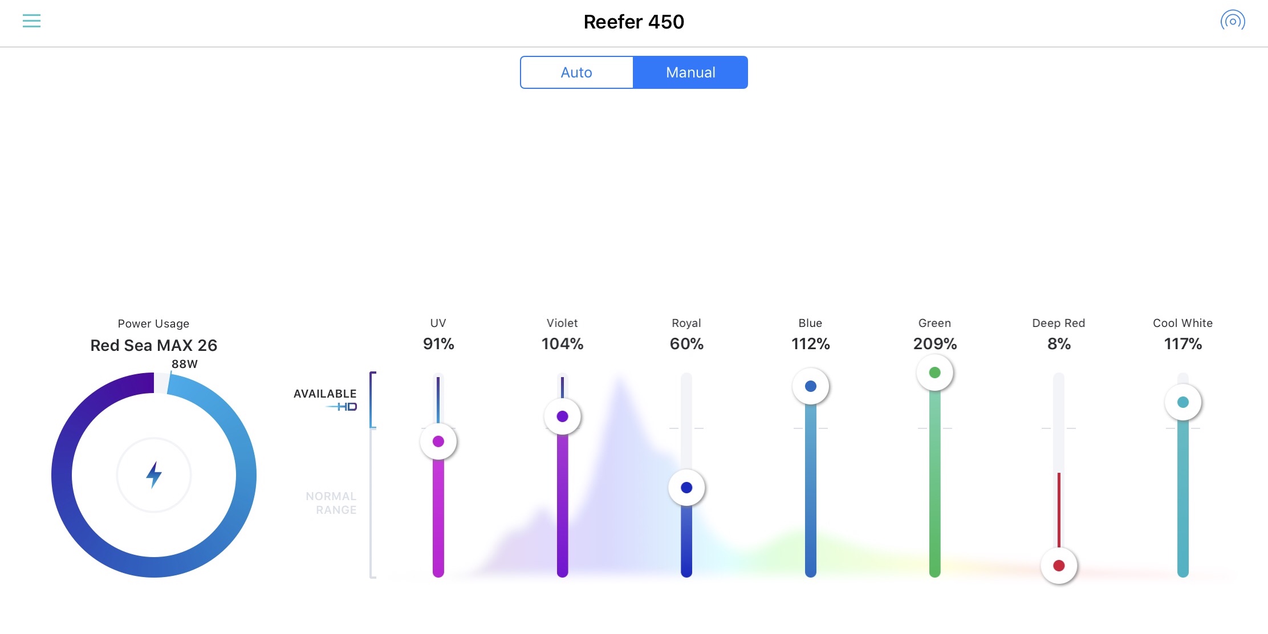Click the Violet slider handle
The image size is (1268, 634).
[563, 416]
